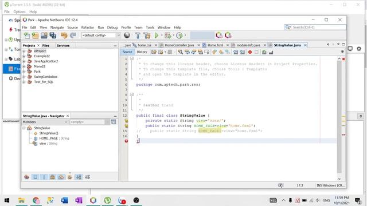
Task: Click the error marker on line 17
Action: click(126, 141)
